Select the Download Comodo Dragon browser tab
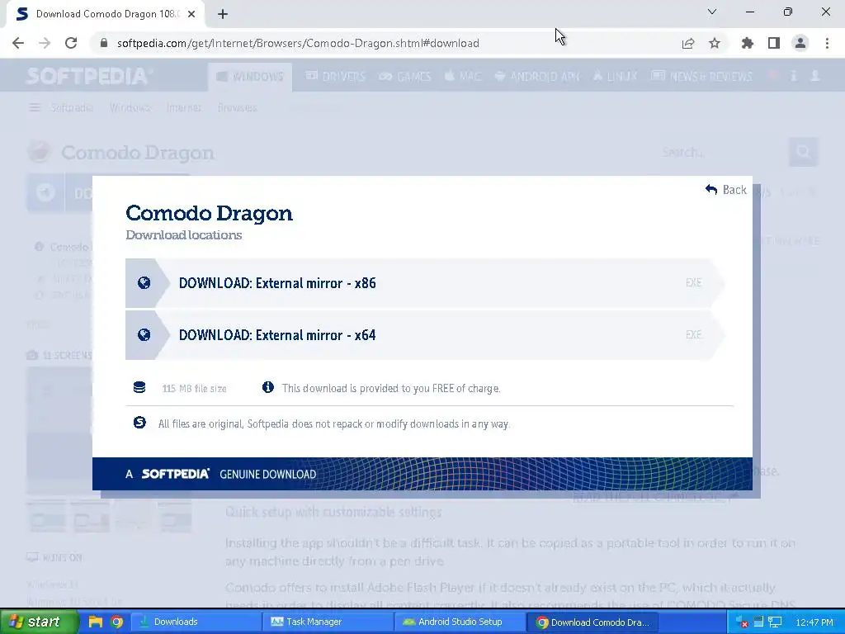Image resolution: width=845 pixels, height=634 pixels. click(106, 15)
